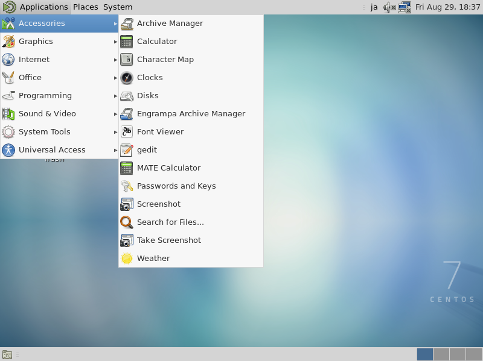
Task: Select the Office category icon
Action: [8, 78]
